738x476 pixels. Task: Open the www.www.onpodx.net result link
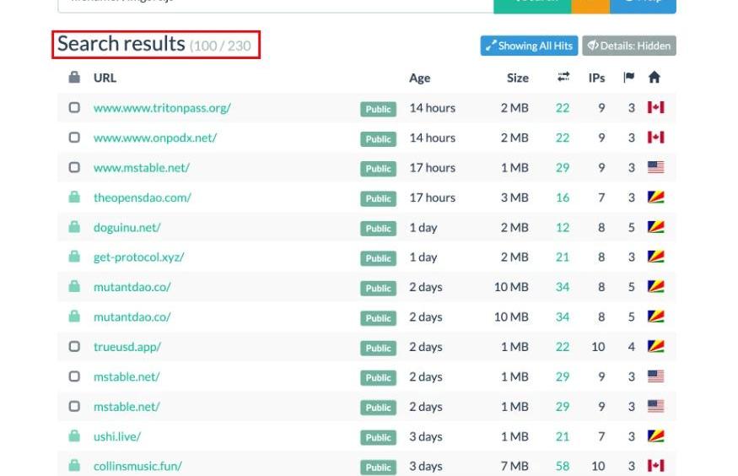(x=154, y=138)
